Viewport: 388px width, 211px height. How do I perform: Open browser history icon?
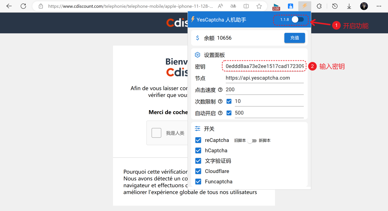(x=335, y=6)
